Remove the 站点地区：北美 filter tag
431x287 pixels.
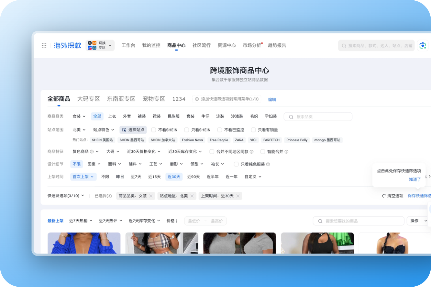click(x=192, y=196)
